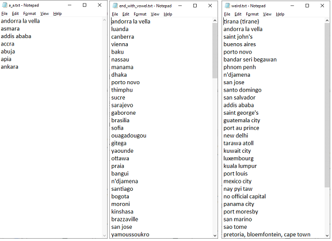Open File menu in a_a.txt window

pyautogui.click(x=4, y=14)
